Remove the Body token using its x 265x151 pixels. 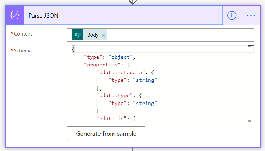click(x=103, y=35)
